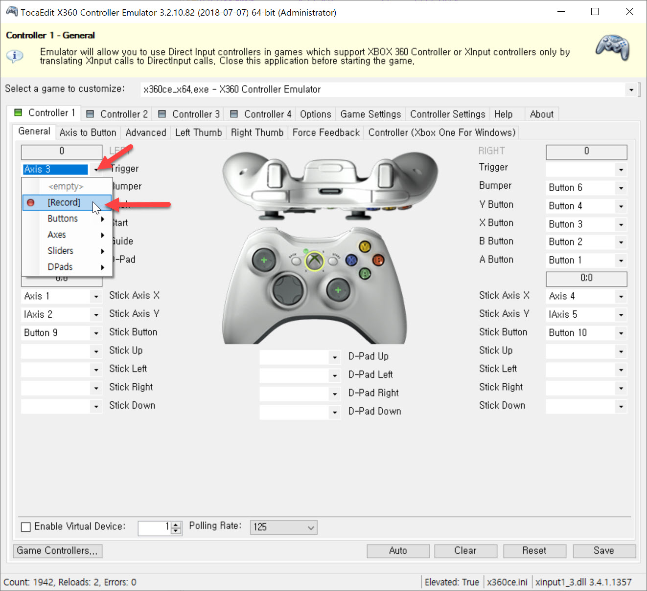This screenshot has width=647, height=591.
Task: Click the gamepad icon in header
Action: [612, 47]
